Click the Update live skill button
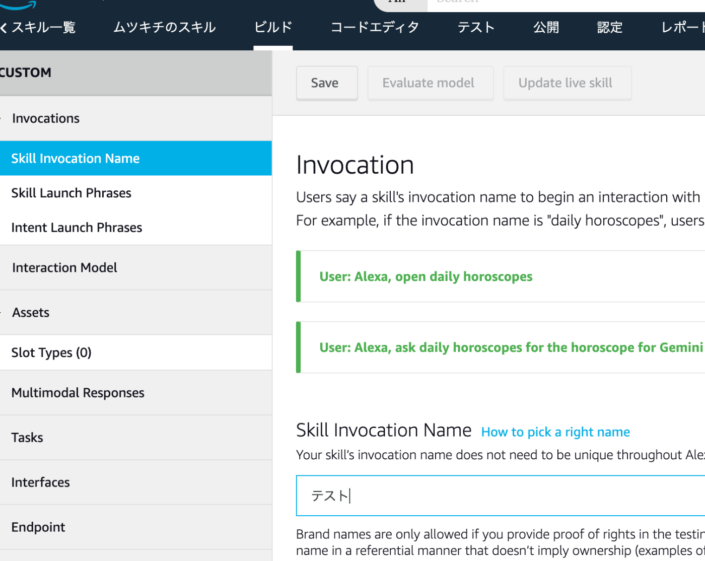This screenshot has height=561, width=705. pyautogui.click(x=568, y=83)
